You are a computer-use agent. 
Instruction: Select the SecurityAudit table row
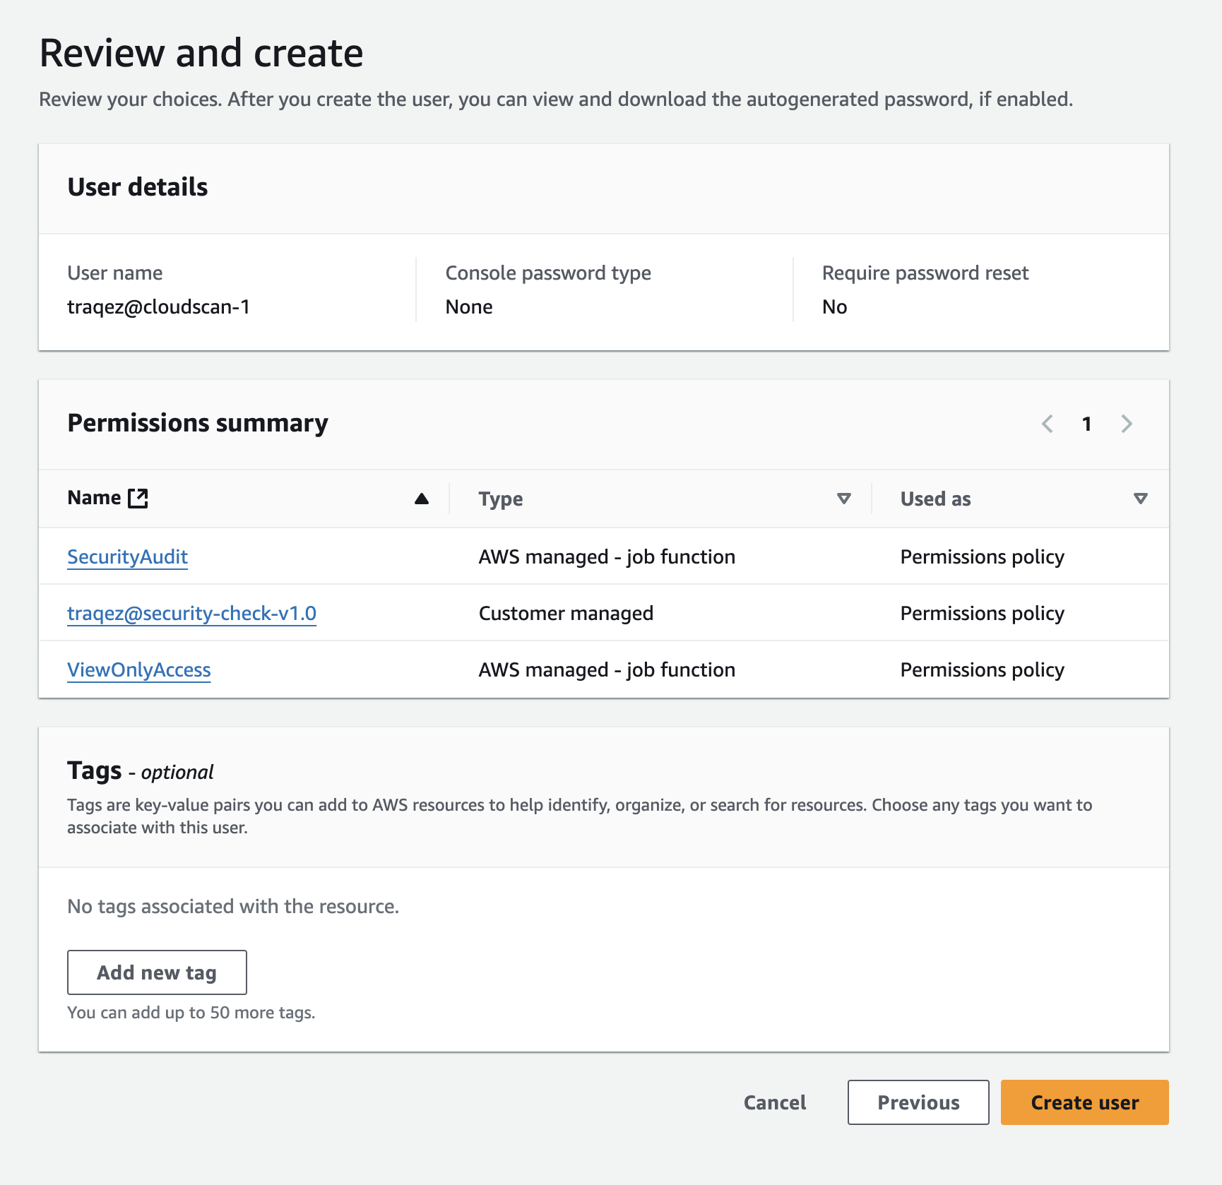click(607, 556)
